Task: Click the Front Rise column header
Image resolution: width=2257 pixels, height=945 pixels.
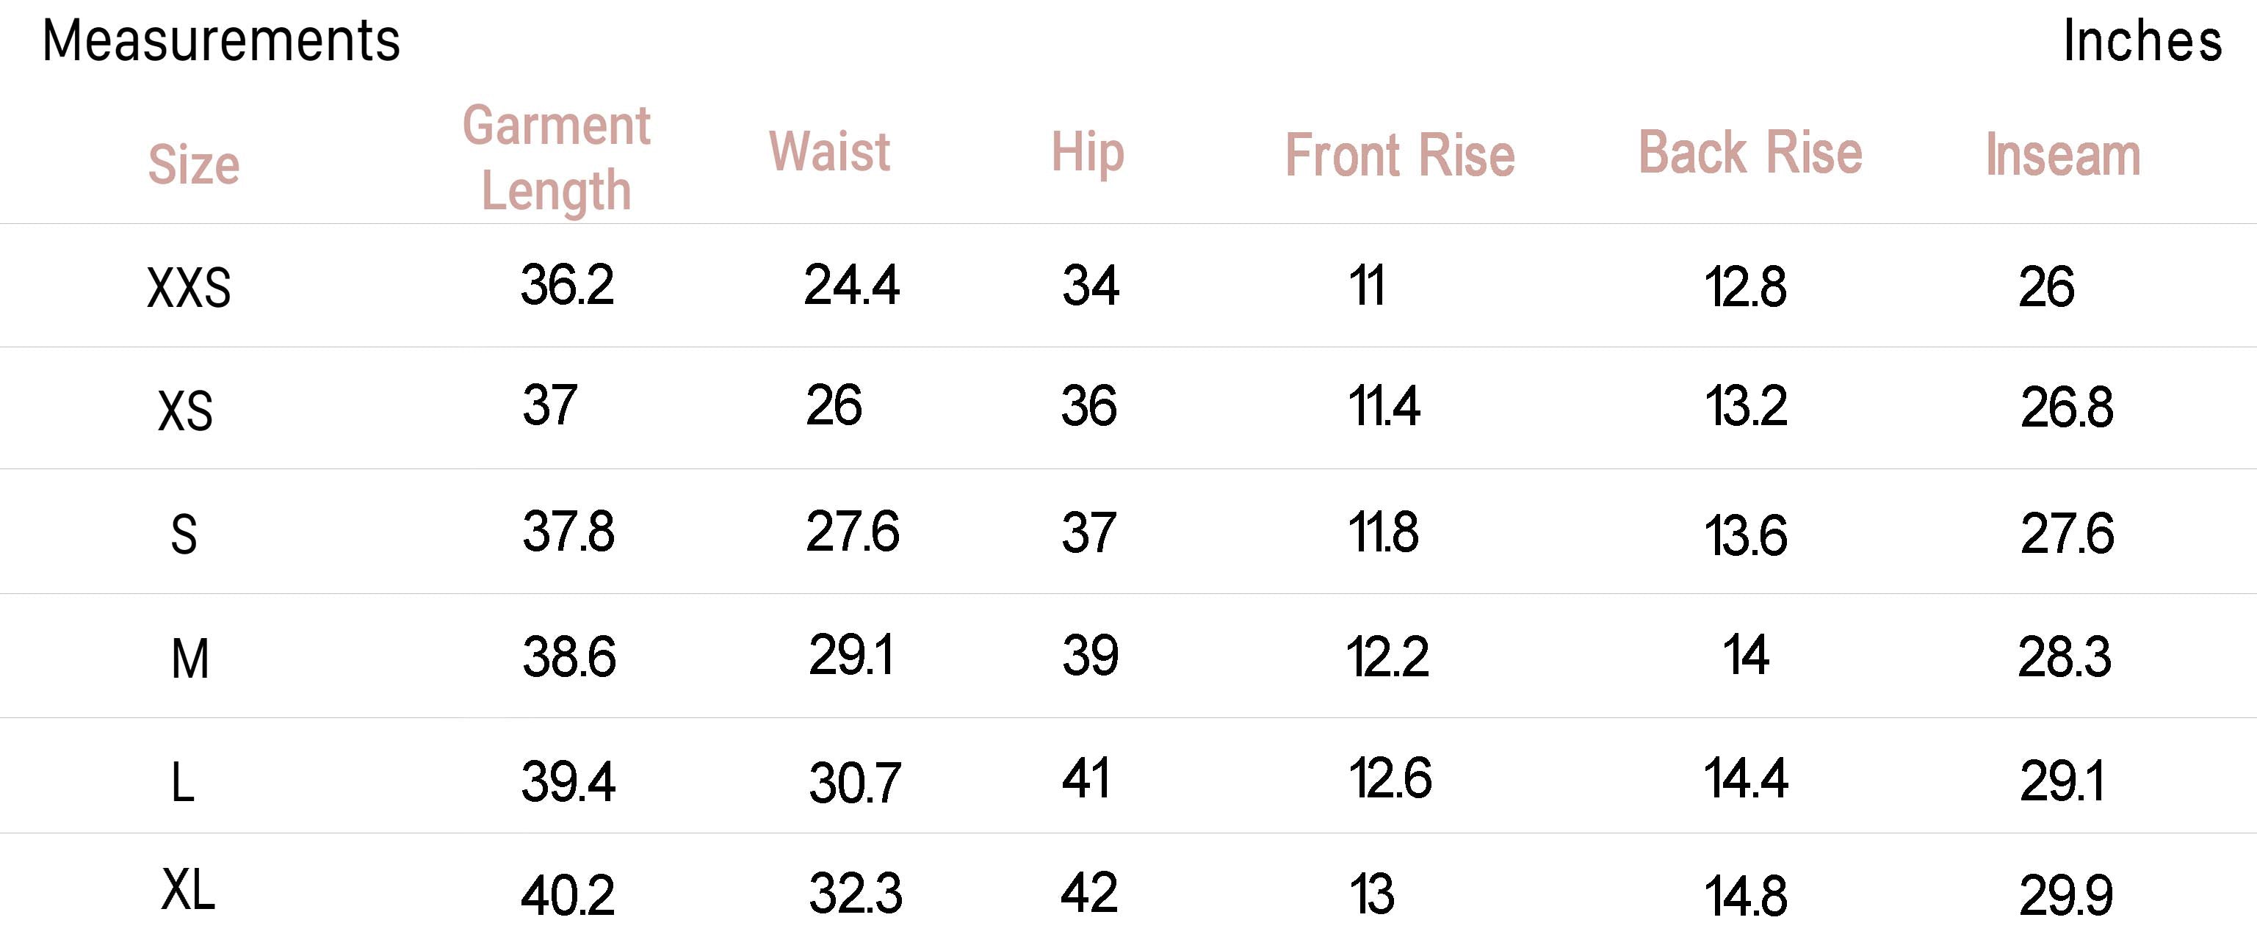Action: pos(1399,156)
